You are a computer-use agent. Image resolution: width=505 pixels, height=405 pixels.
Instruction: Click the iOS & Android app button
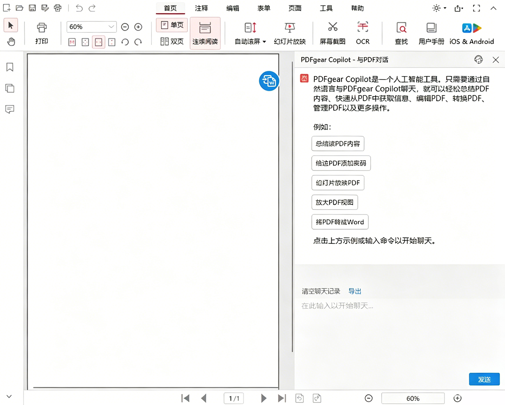[x=471, y=33]
